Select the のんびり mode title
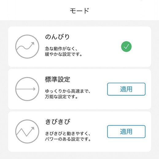 pos(57,37)
